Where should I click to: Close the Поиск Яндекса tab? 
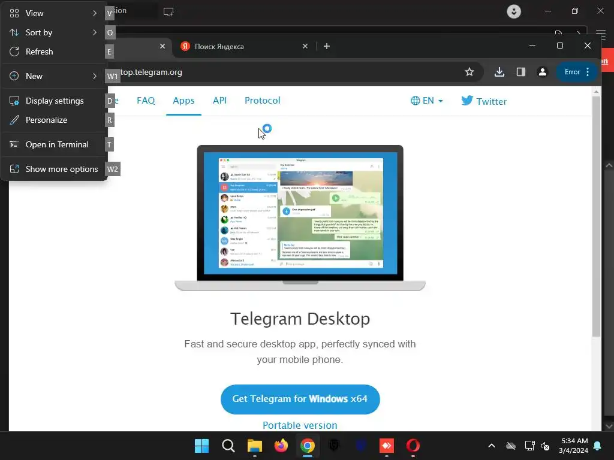305,47
